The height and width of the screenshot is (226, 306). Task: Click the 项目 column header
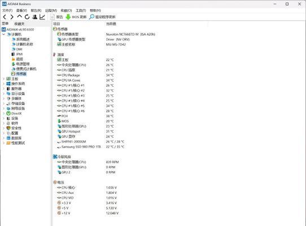[x=56, y=24]
